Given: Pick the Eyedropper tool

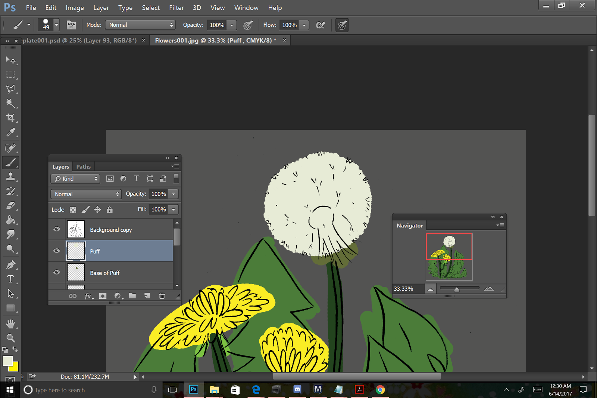Looking at the screenshot, I should [x=10, y=132].
